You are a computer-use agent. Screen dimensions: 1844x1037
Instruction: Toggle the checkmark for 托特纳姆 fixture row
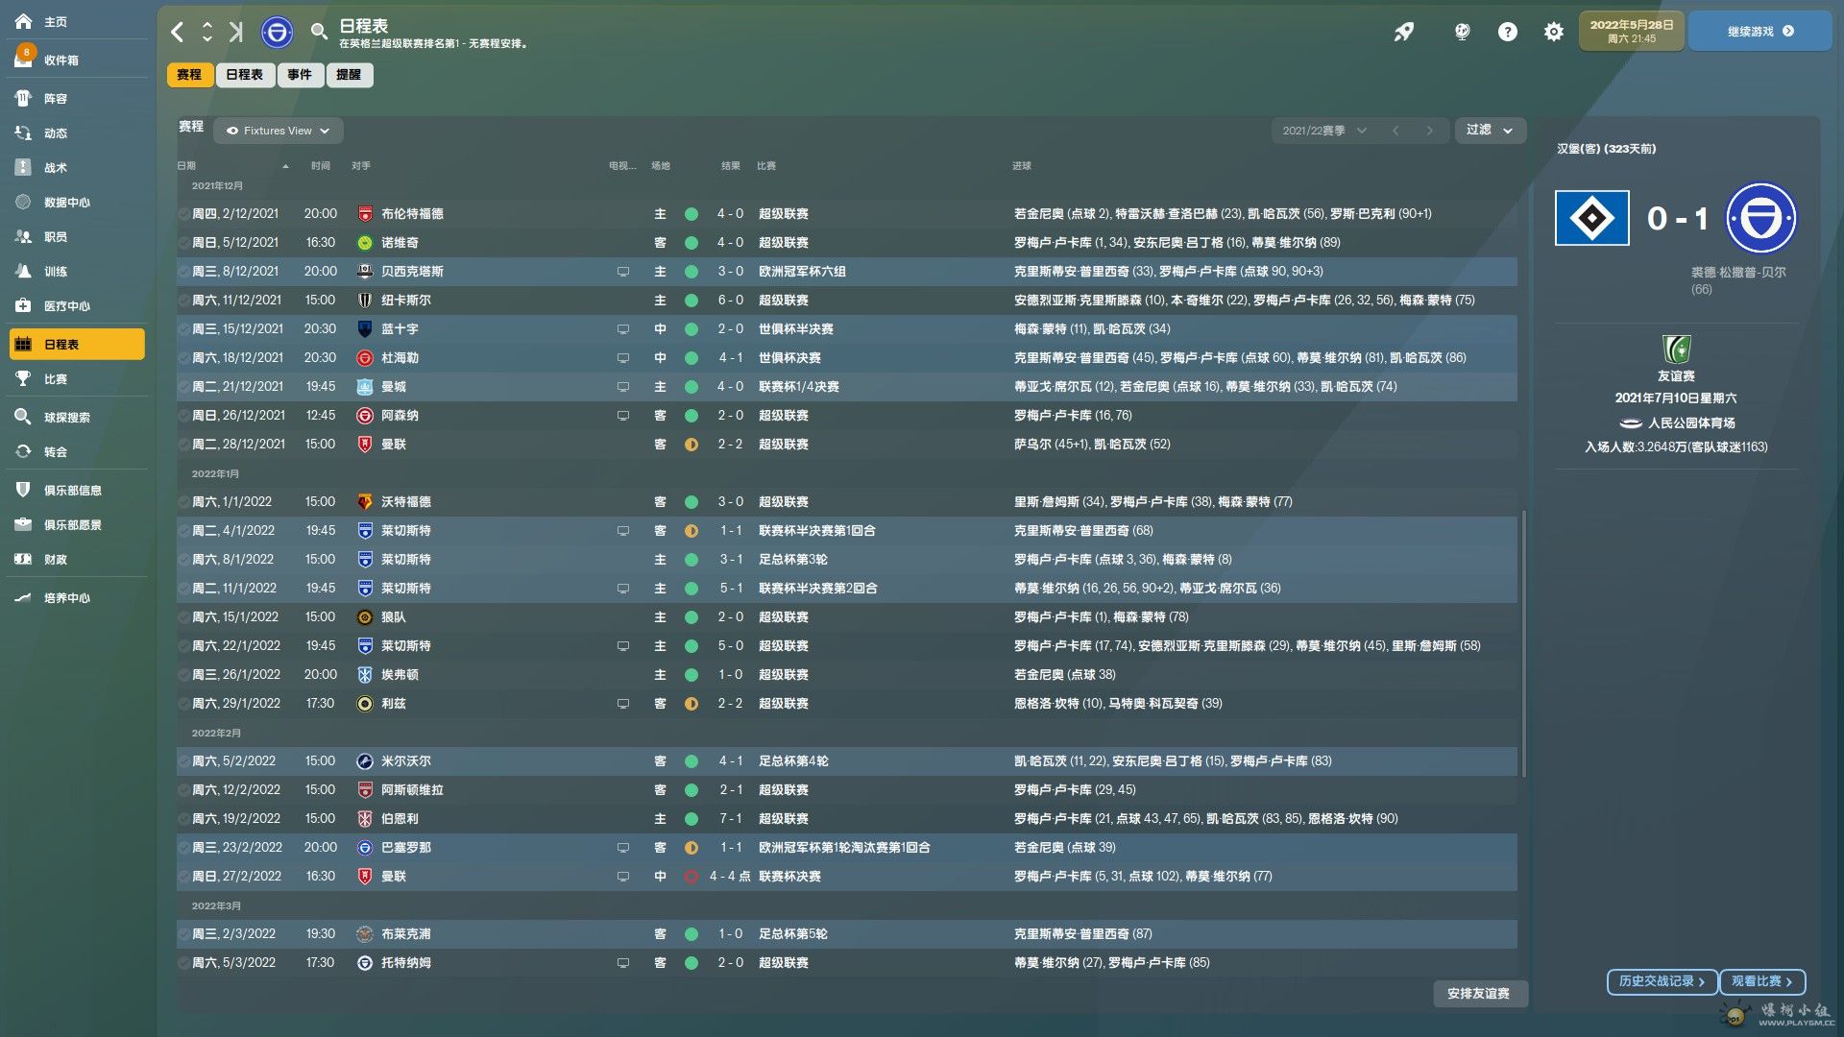[x=183, y=963]
